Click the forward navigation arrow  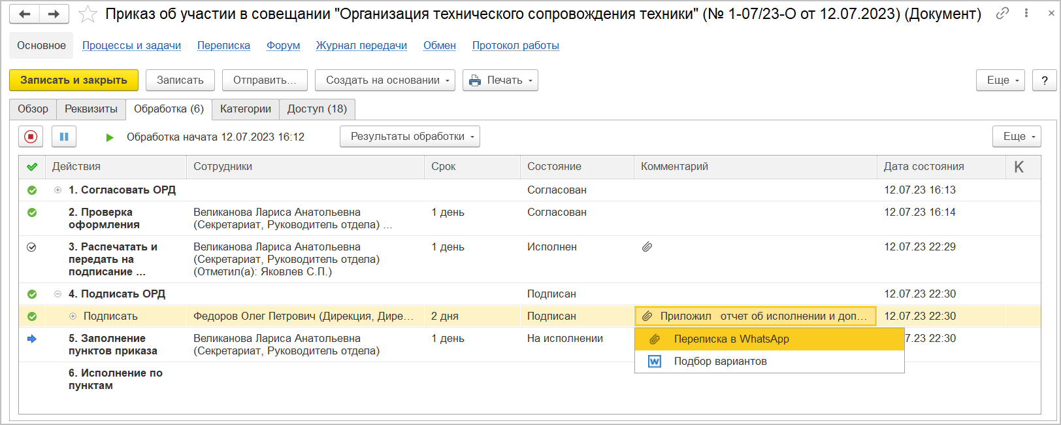tap(54, 14)
